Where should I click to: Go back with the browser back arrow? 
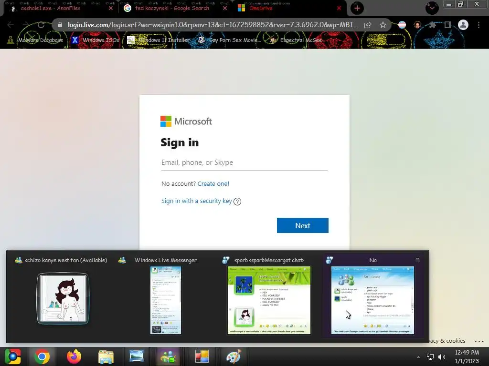(11, 25)
